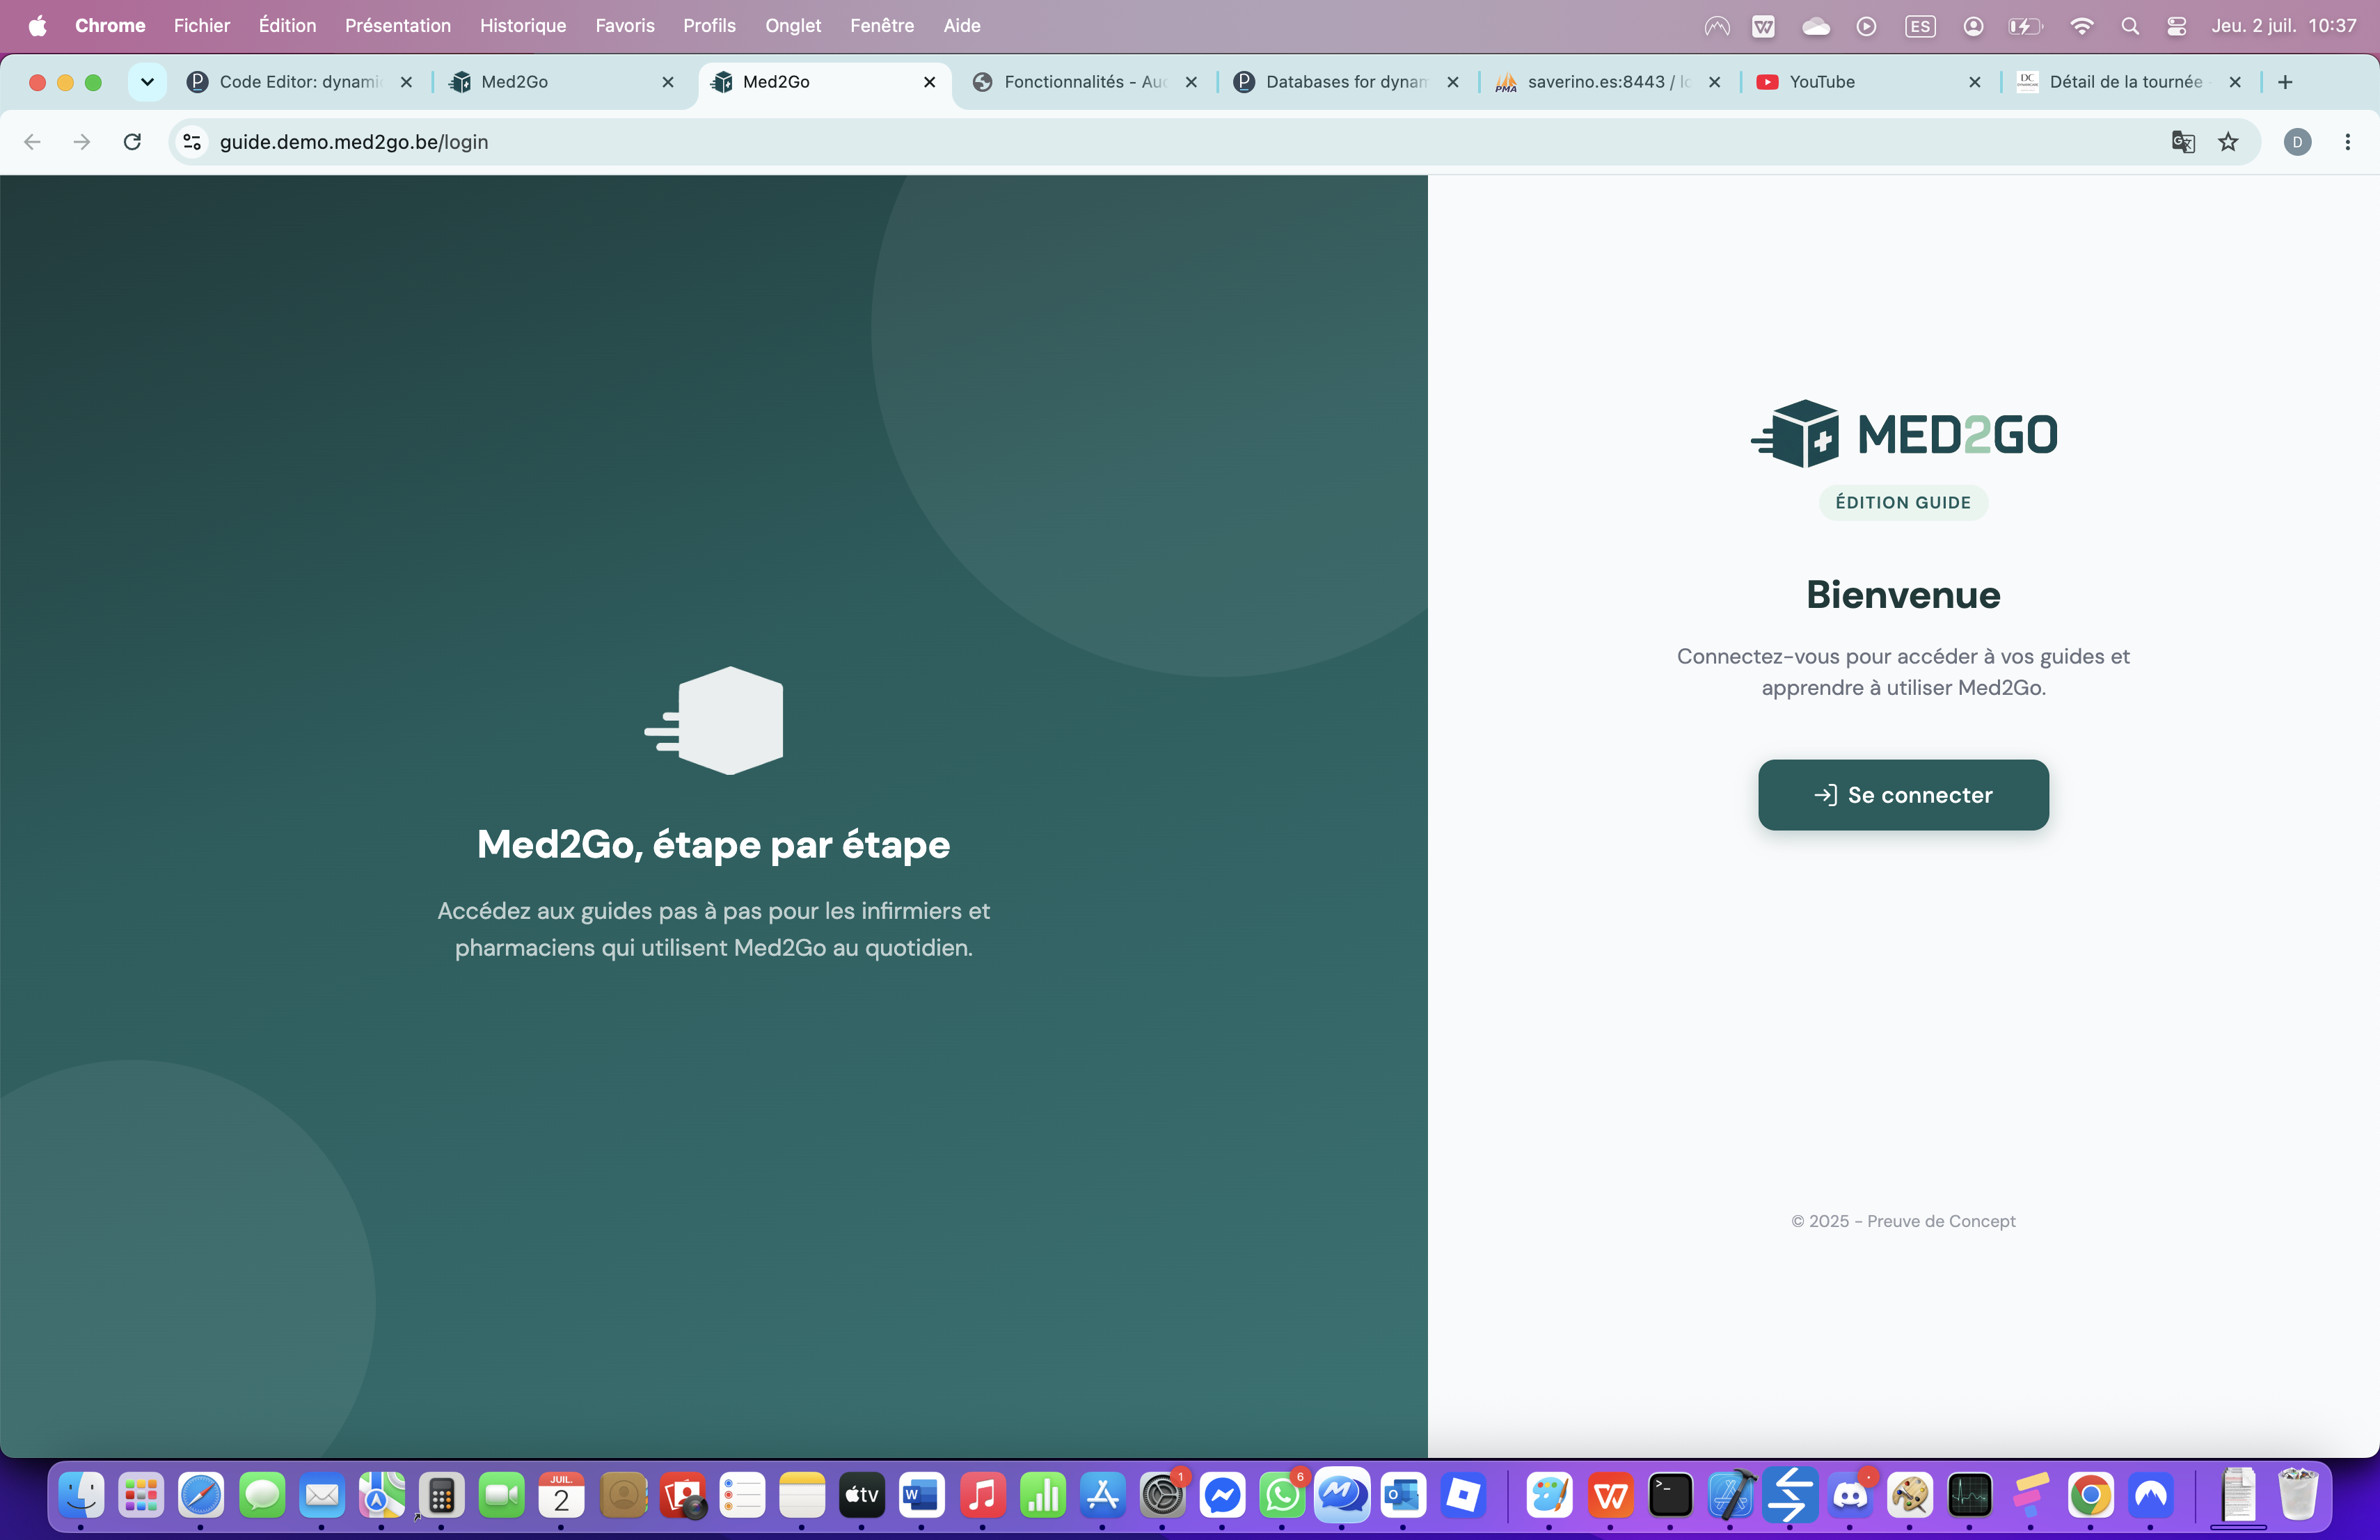Close the Fonctionnalités tab
Viewport: 2380px width, 1540px height.
point(1191,82)
